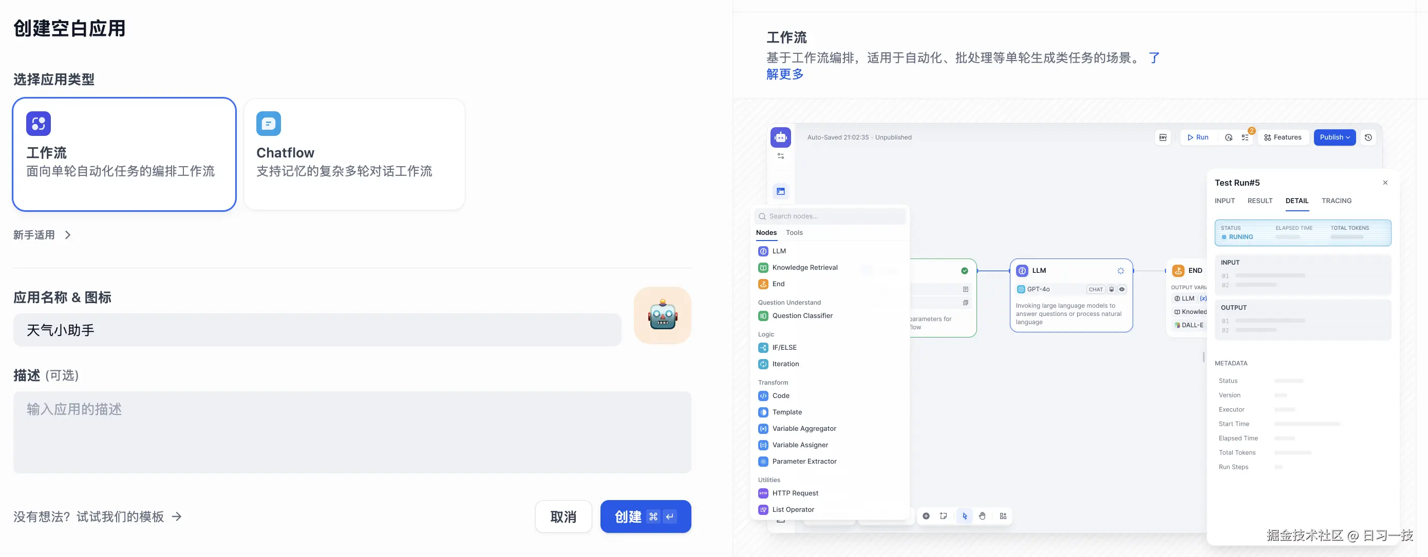Open the TRACING tab in Test Run
Image resolution: width=1428 pixels, height=557 pixels.
point(1336,201)
